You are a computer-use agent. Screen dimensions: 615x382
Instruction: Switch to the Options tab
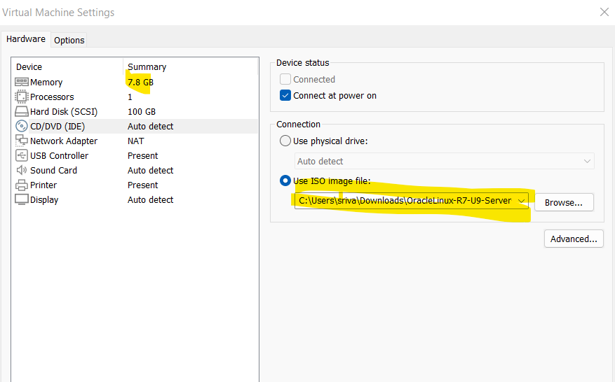[69, 41]
